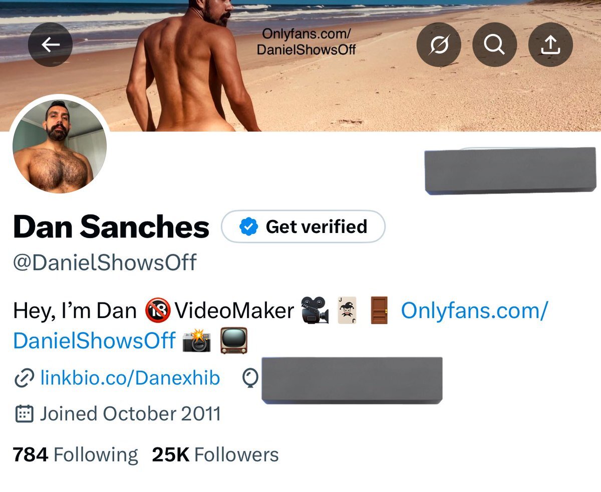Tap the back arrow icon
The width and height of the screenshot is (601, 492).
coord(50,45)
